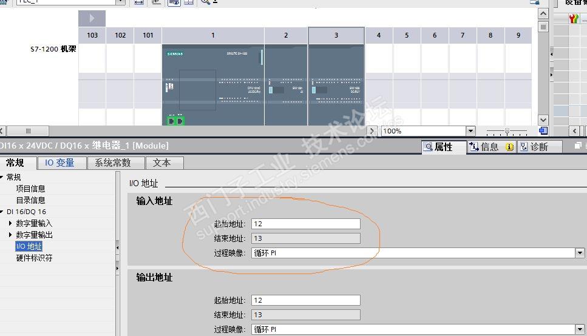Click the horizontal scrollbar thumb under the rack
The width and height of the screenshot is (587, 336).
point(28,131)
